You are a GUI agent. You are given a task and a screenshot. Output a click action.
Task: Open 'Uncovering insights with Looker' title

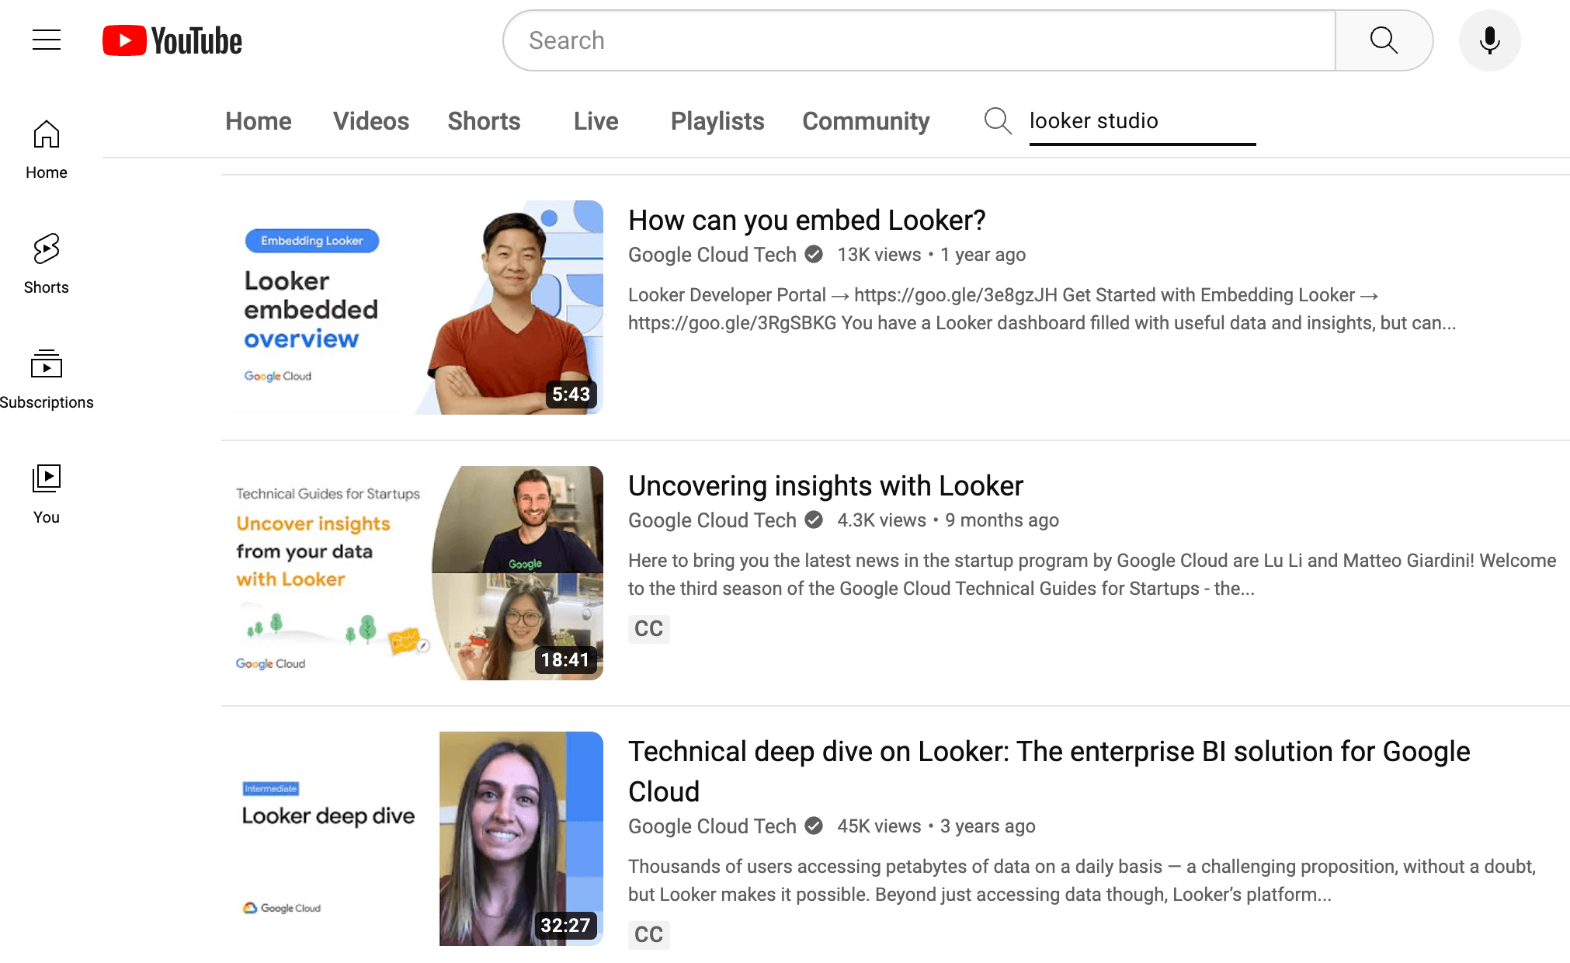click(x=825, y=486)
